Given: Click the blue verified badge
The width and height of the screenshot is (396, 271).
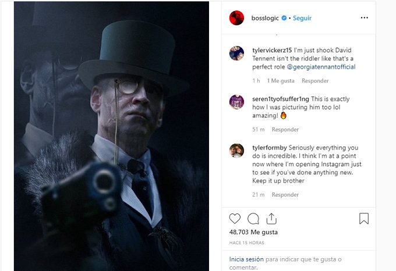Looking at the screenshot, I should coord(284,18).
